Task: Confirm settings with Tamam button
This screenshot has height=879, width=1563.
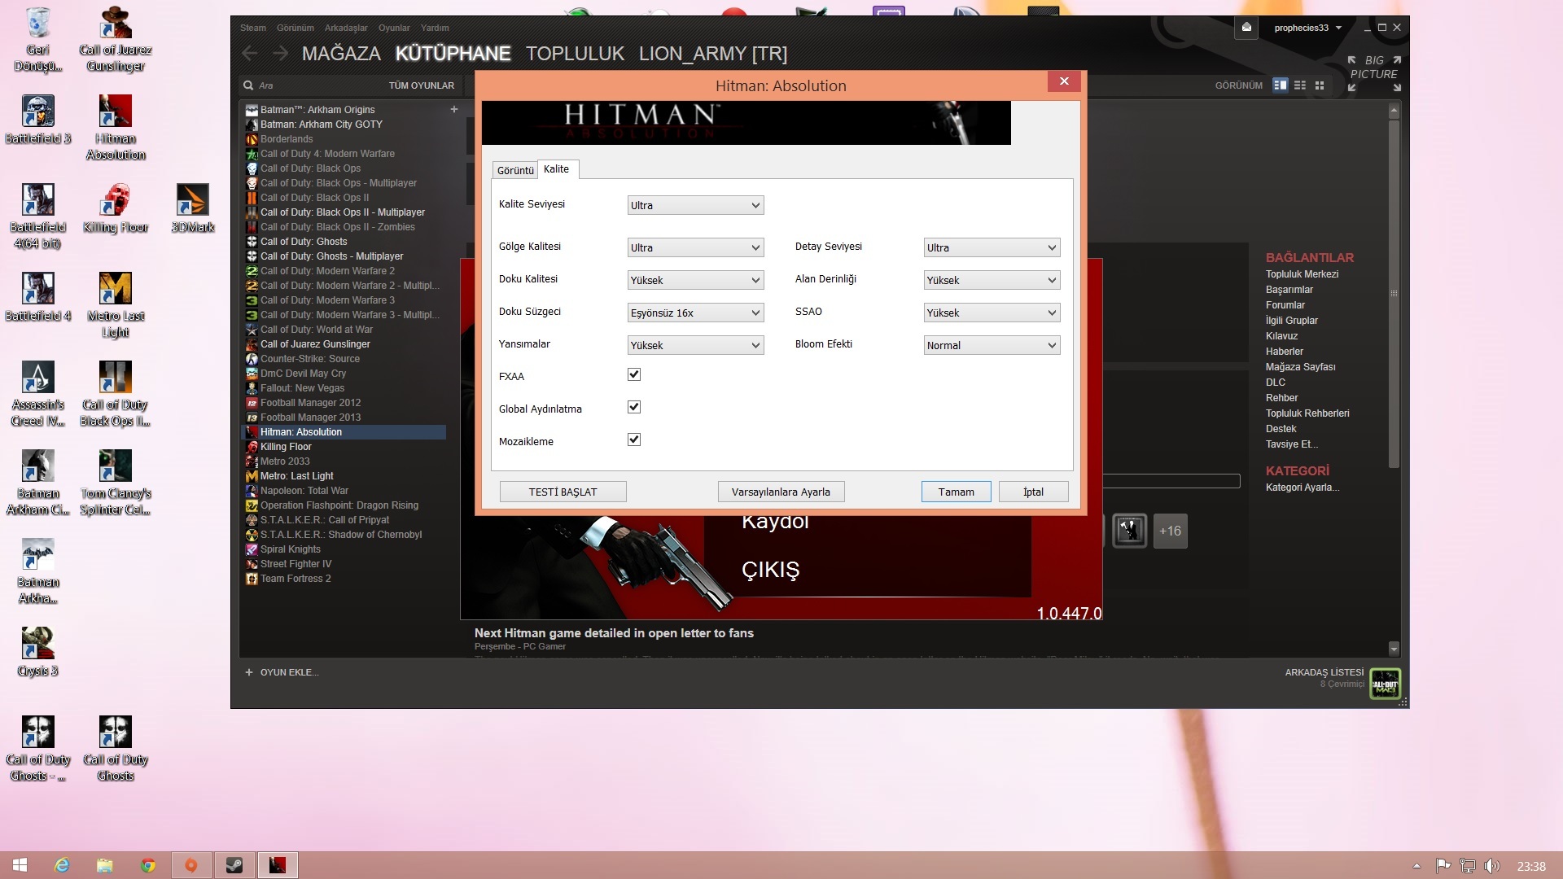Action: [x=957, y=492]
